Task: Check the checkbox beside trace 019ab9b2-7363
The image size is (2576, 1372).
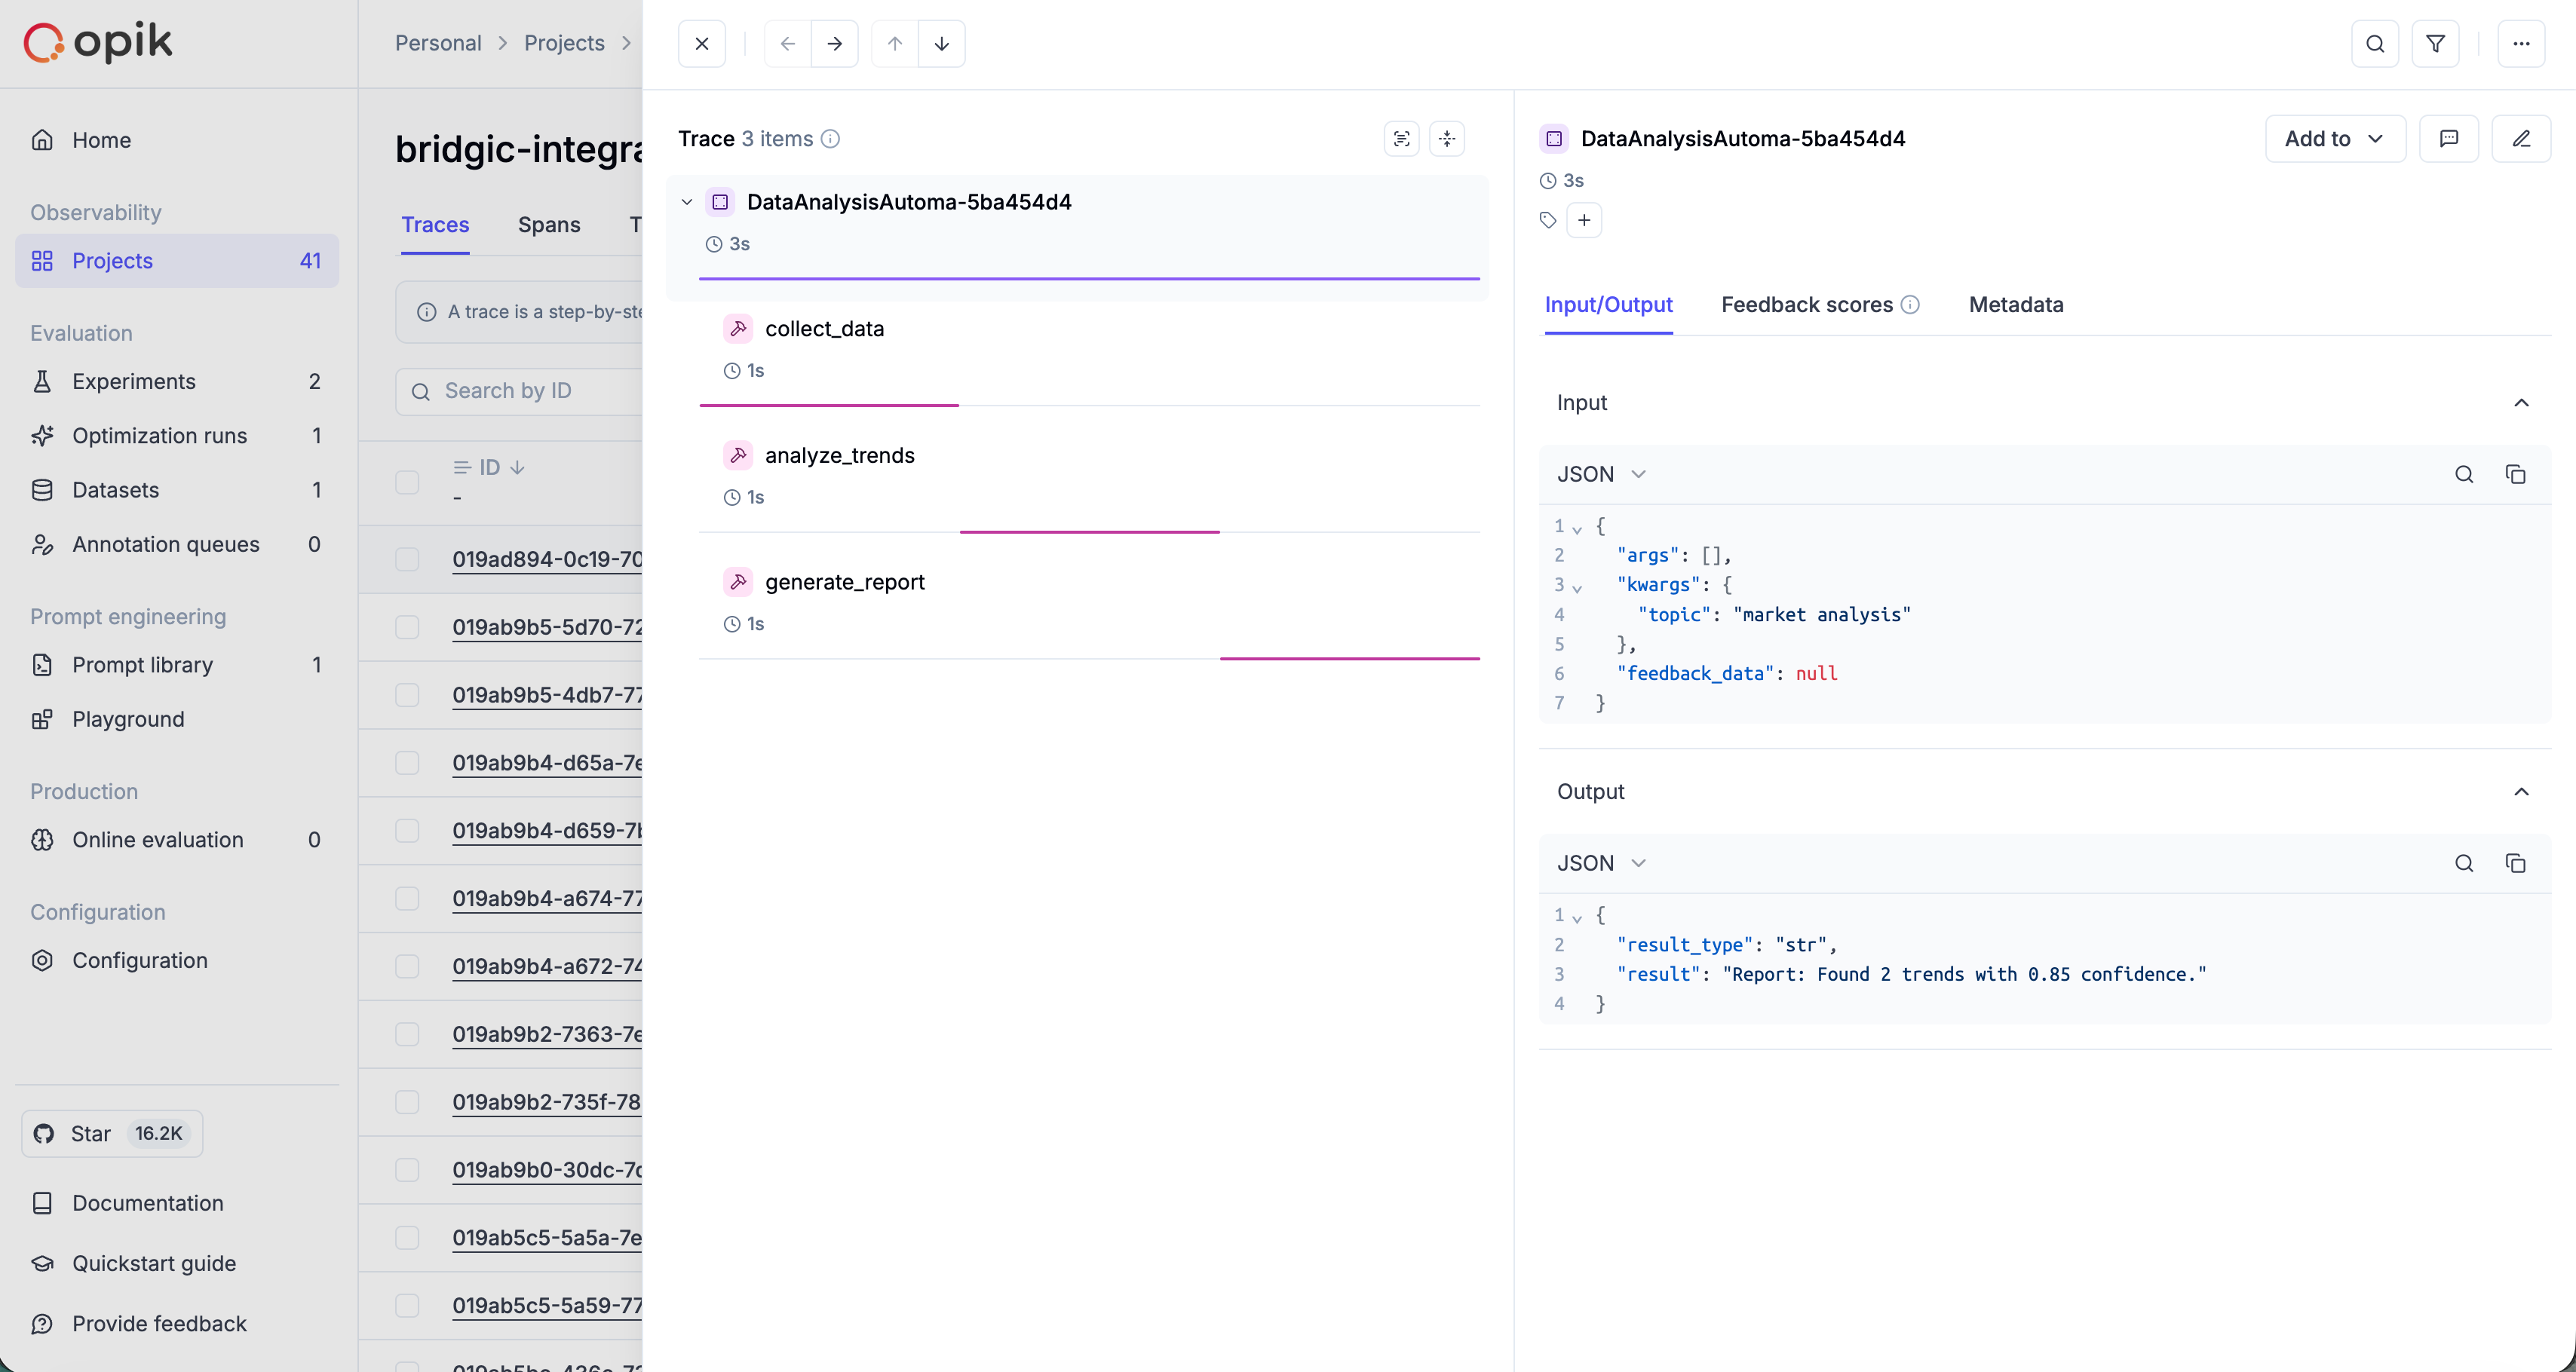Action: tap(407, 1034)
